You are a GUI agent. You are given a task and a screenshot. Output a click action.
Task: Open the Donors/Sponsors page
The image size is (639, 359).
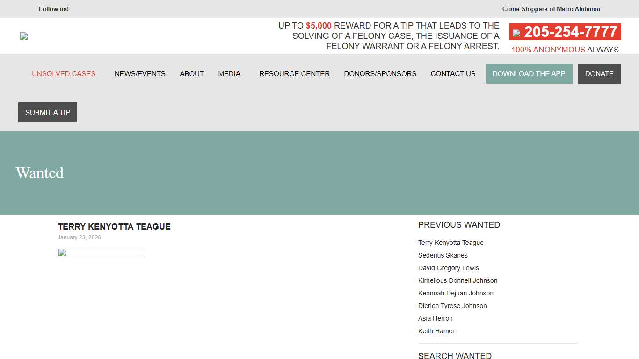[x=380, y=74]
